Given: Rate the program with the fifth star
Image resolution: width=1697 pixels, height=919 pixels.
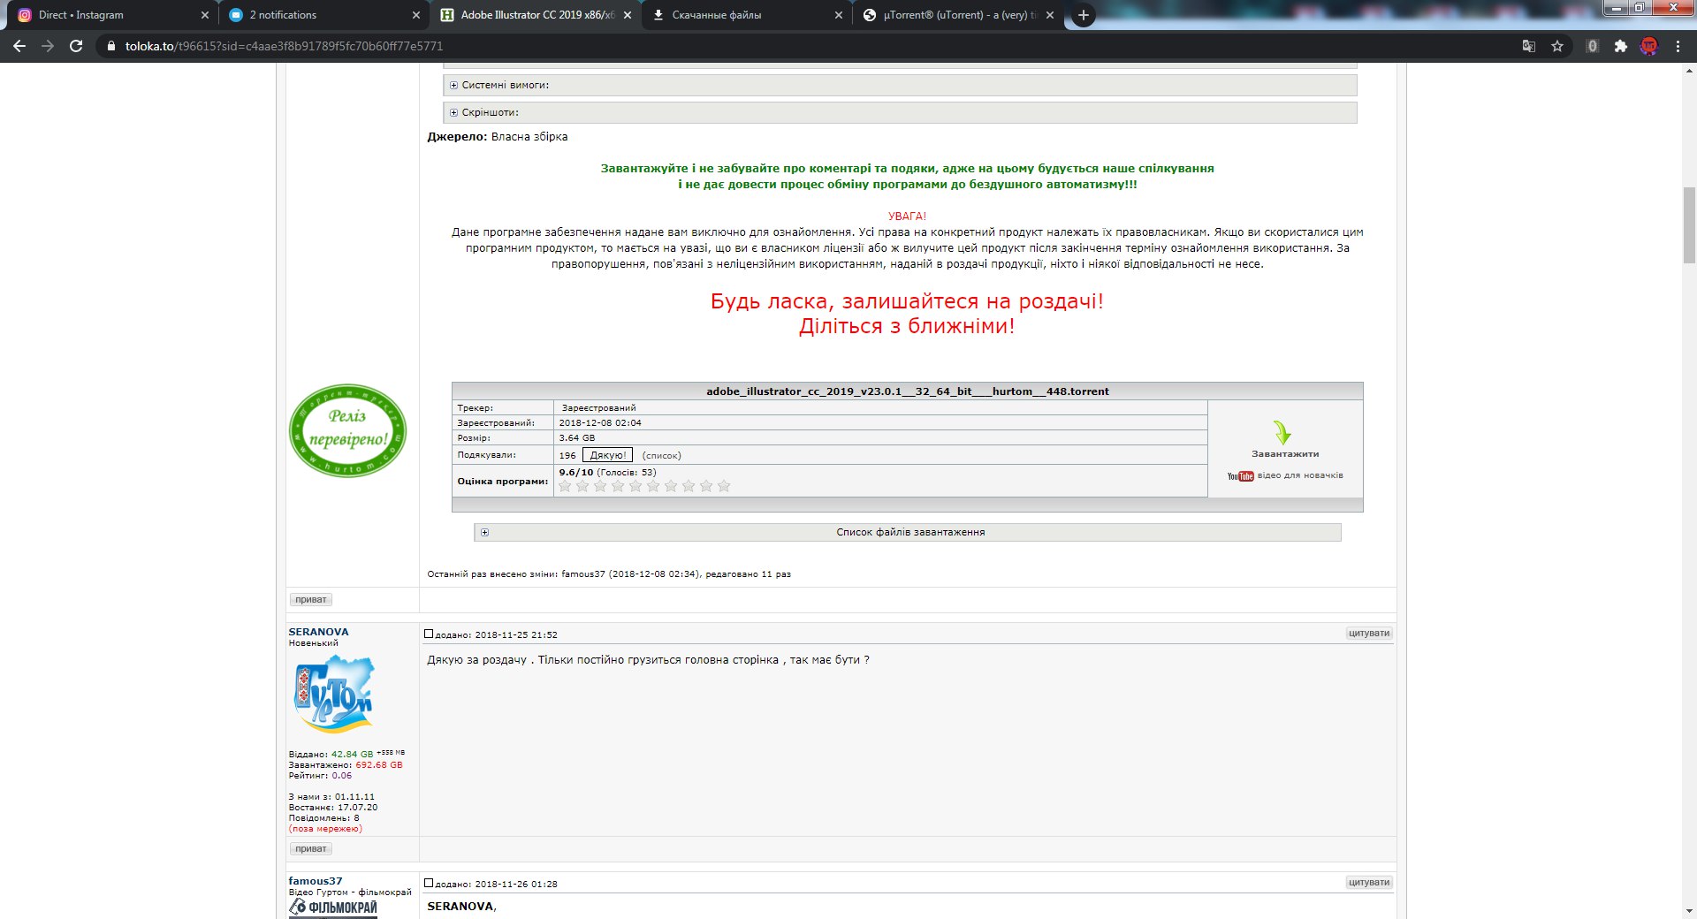Looking at the screenshot, I should [635, 486].
